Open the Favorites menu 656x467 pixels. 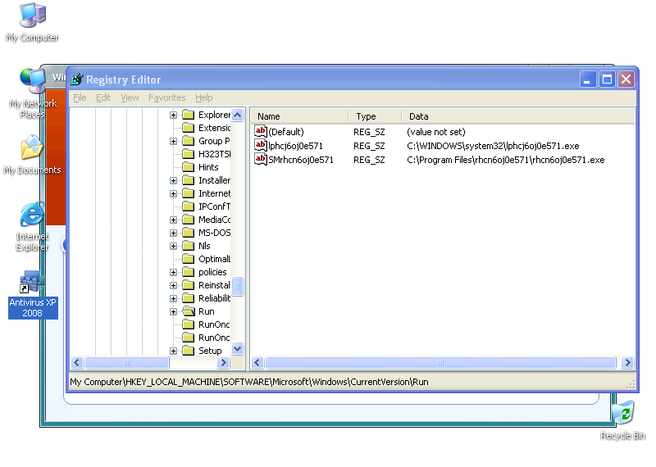(167, 97)
